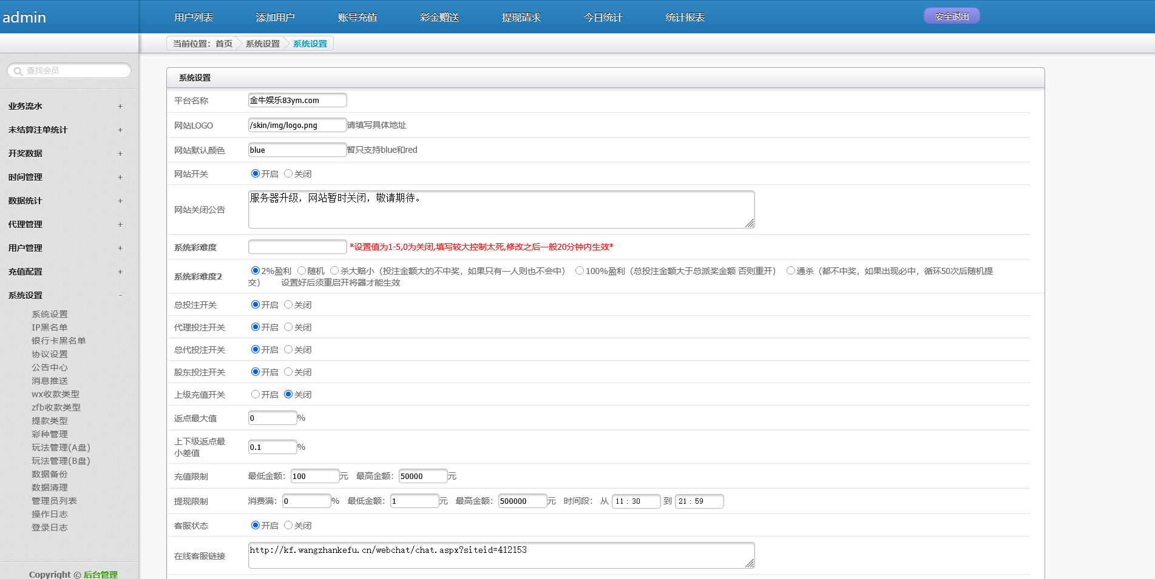Click the 提现限制 start time 11:30 field
1155x579 pixels.
click(x=636, y=501)
